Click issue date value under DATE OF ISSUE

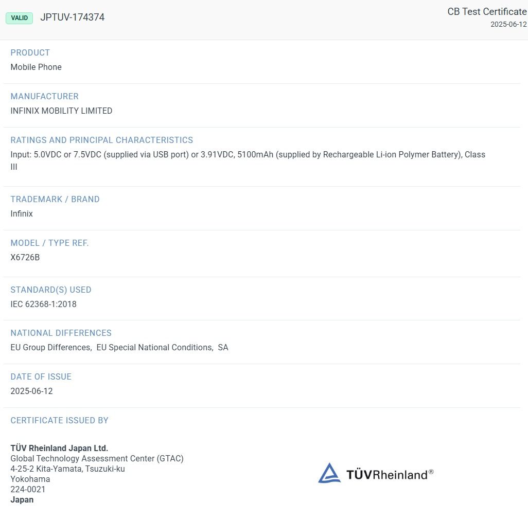(x=32, y=391)
